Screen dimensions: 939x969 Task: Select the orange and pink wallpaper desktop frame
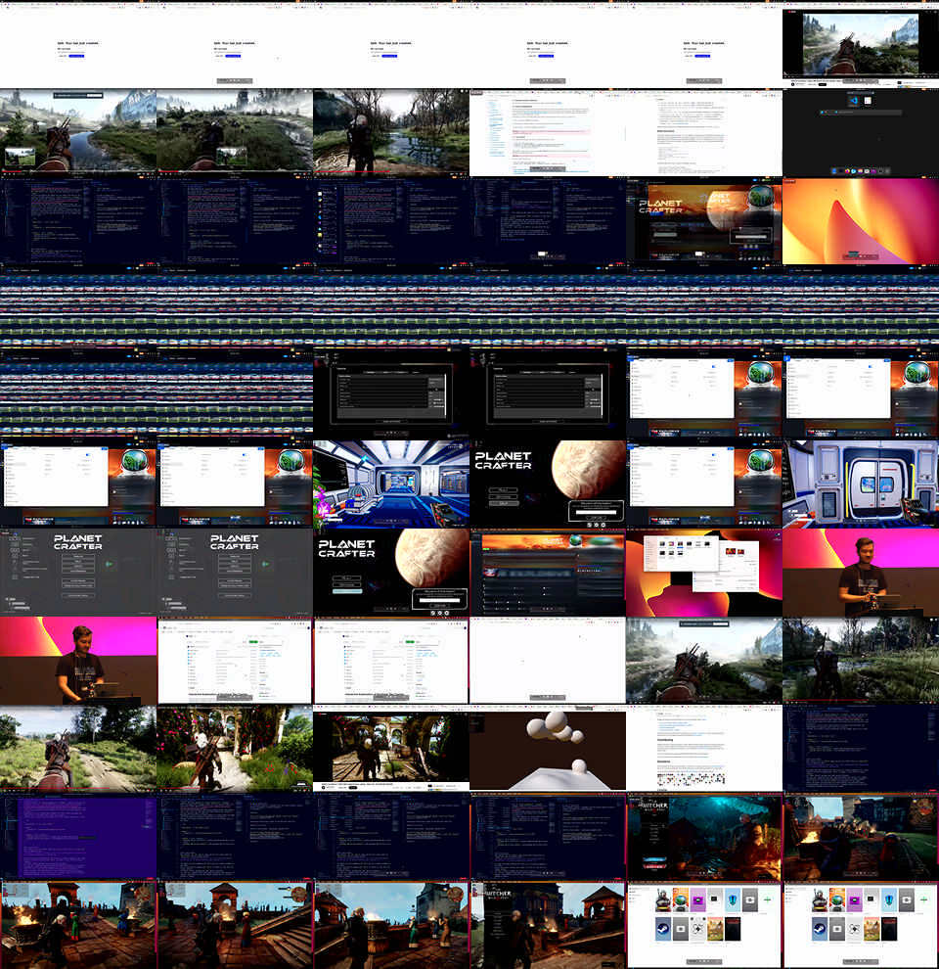point(861,220)
